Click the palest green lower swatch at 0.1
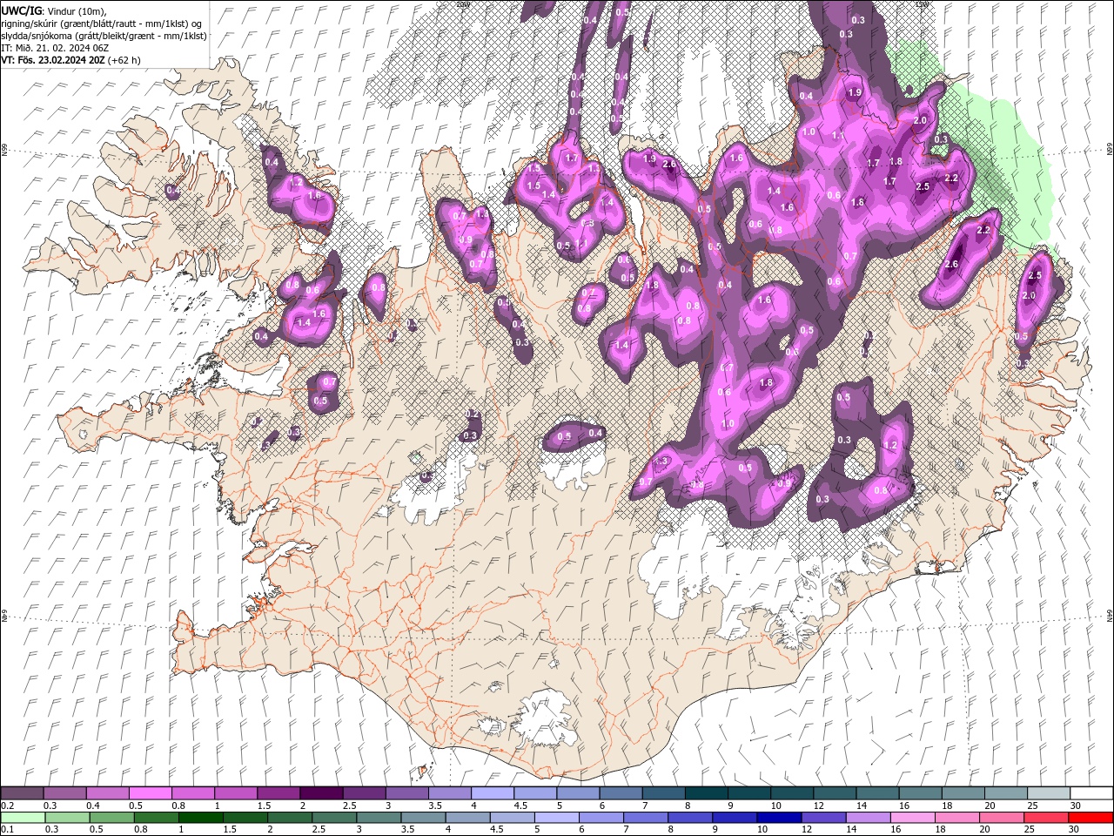 (22, 818)
